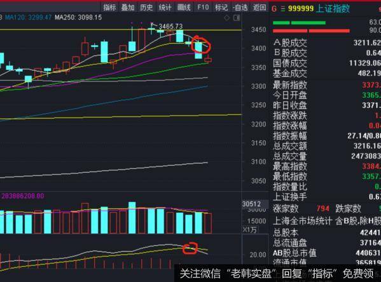The height and width of the screenshot is (282, 381).
Task: Click the X1万 volume unit label
Action: [x=249, y=230]
